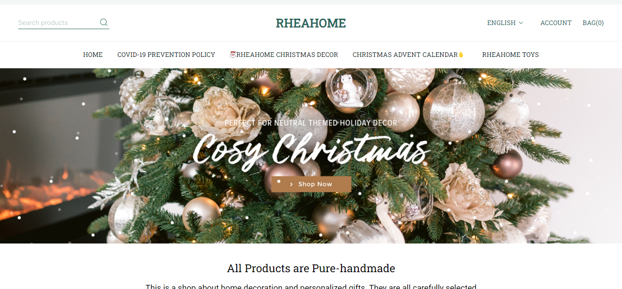Image resolution: width=622 pixels, height=289 pixels.
Task: Click the Santa emoji before Christmas Decor
Action: [233, 55]
